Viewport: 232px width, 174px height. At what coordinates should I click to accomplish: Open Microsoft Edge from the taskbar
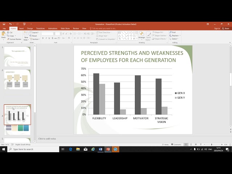71,149
